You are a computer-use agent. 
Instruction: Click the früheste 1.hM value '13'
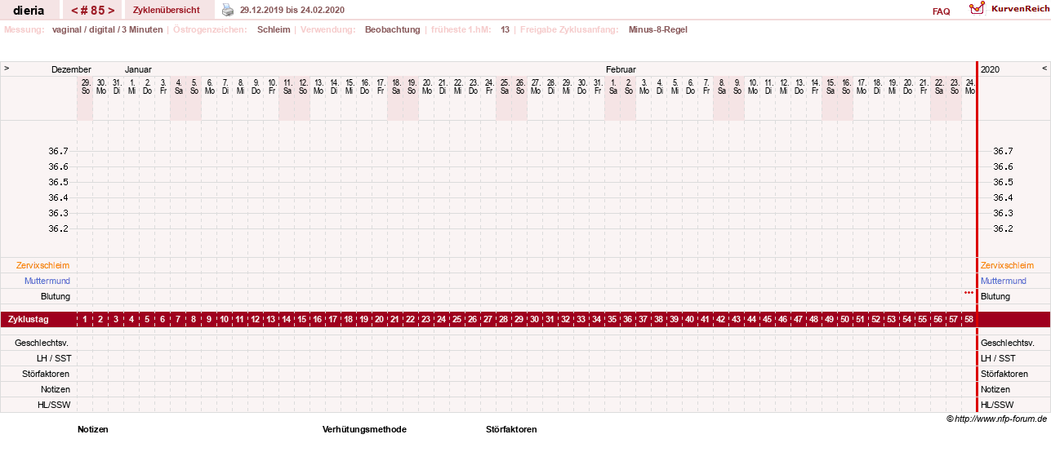[505, 29]
